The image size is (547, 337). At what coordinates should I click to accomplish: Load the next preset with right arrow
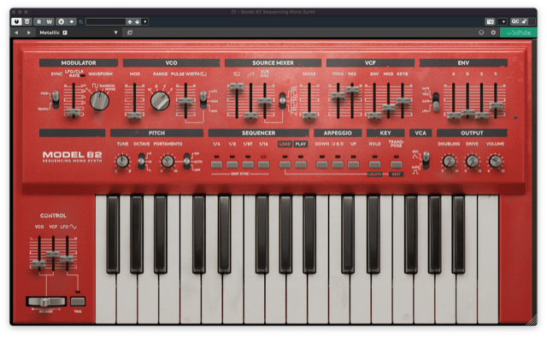tap(28, 33)
